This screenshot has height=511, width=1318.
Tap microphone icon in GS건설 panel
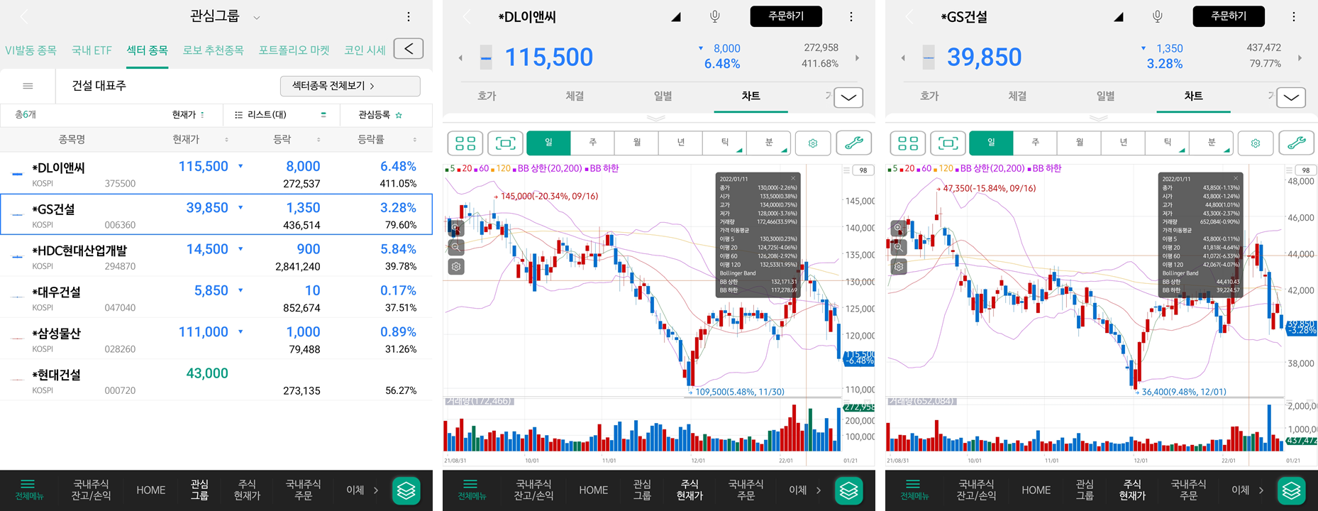click(1158, 16)
